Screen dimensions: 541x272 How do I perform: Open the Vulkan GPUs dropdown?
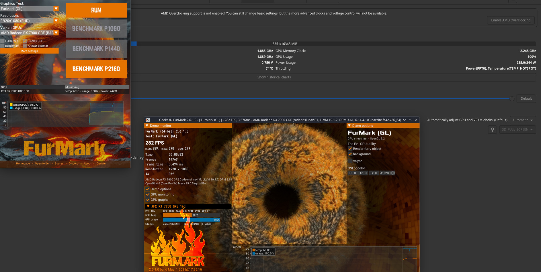point(29,33)
